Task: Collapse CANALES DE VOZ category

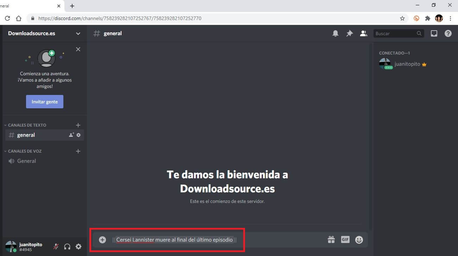Action: 23,151
